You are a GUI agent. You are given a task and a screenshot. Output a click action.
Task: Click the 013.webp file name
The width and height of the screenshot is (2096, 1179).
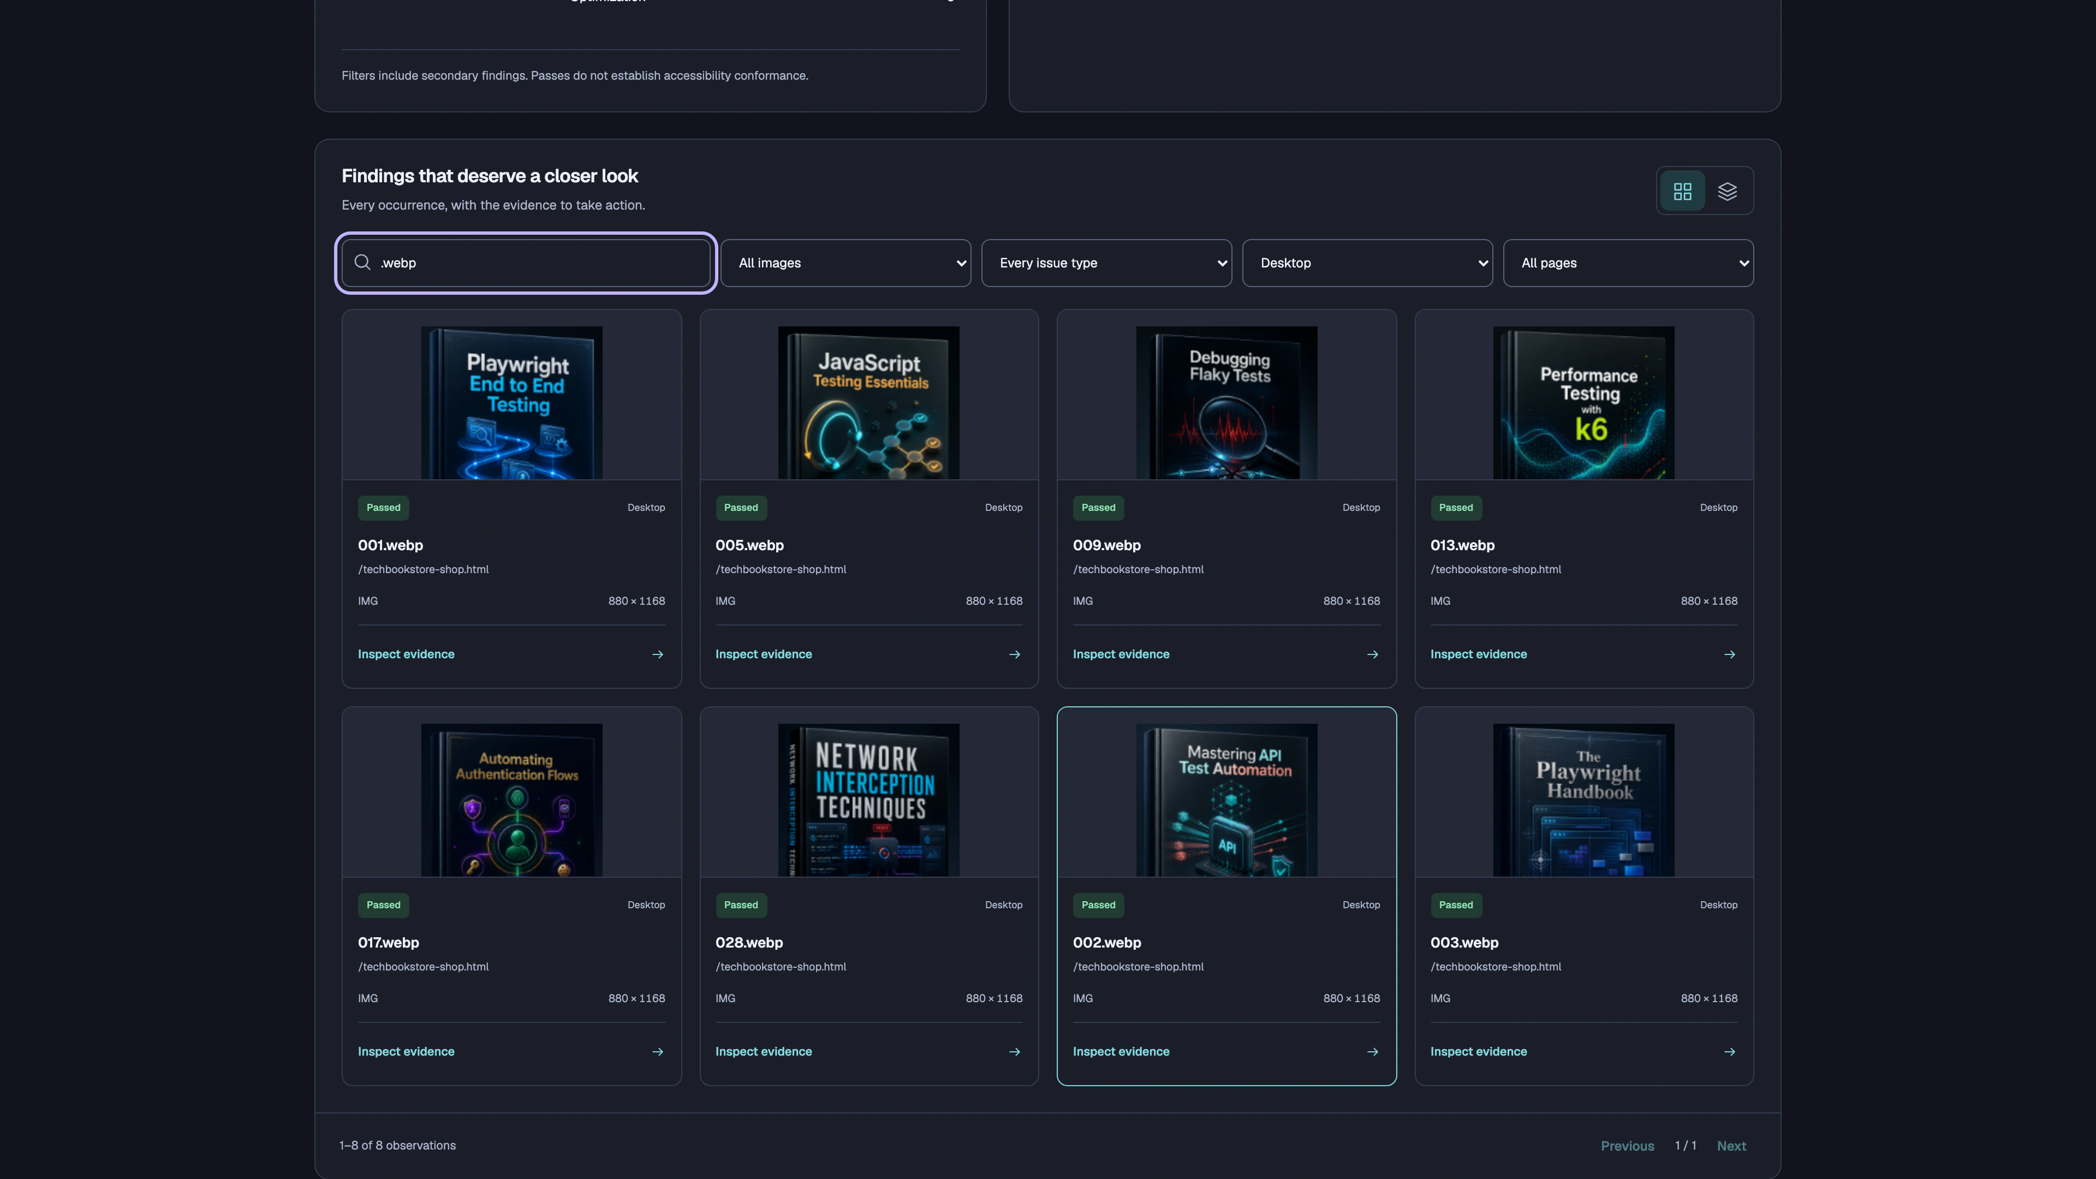1462,545
